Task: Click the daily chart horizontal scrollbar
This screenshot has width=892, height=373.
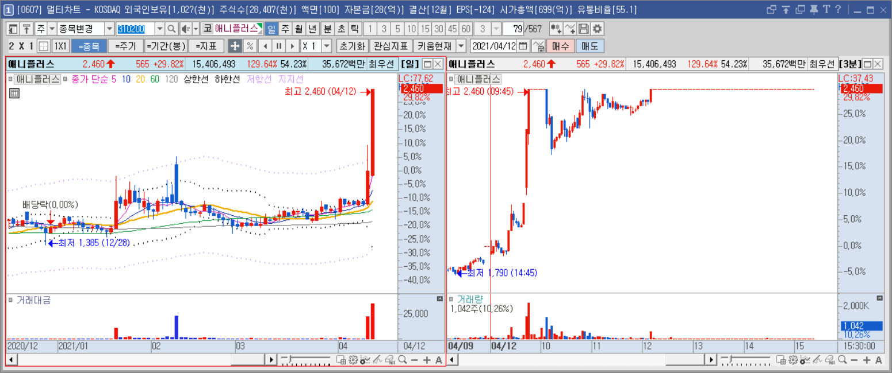Action: pos(141,360)
